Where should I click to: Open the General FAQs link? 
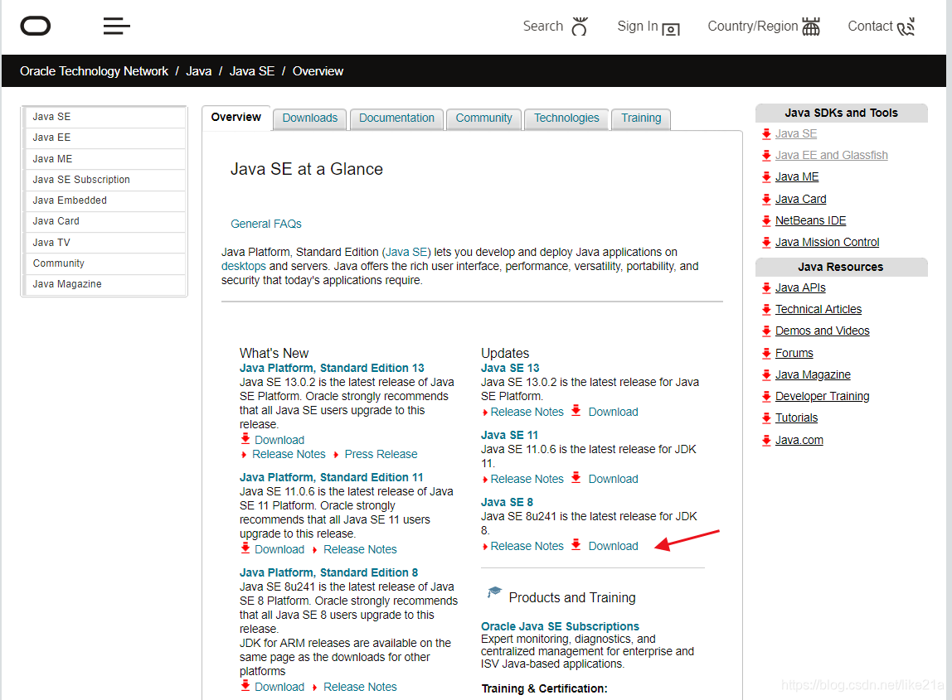[x=266, y=224]
